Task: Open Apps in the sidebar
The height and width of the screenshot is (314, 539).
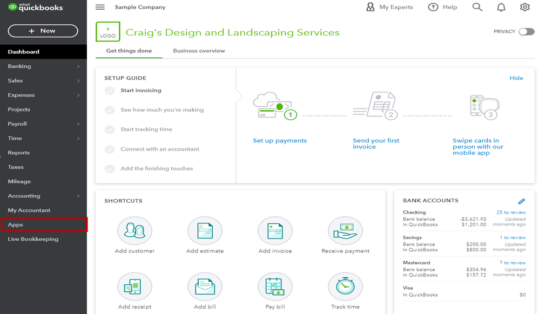Action: (43, 224)
